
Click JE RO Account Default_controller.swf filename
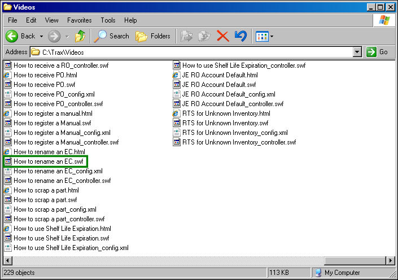pos(233,104)
